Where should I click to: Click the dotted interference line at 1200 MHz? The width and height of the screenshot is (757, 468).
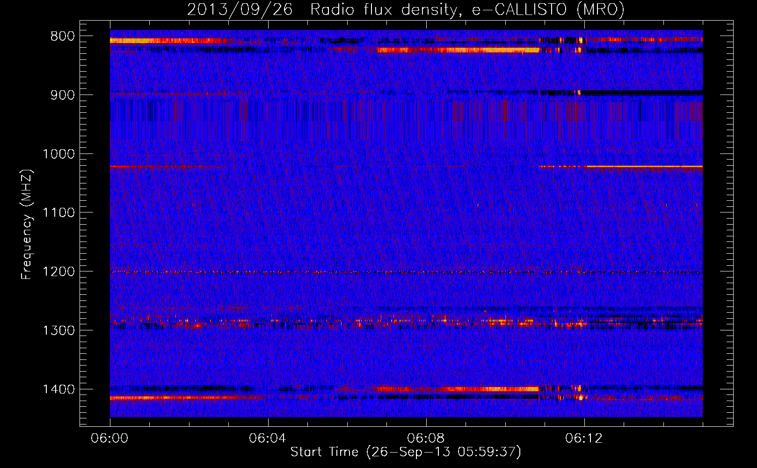406,272
